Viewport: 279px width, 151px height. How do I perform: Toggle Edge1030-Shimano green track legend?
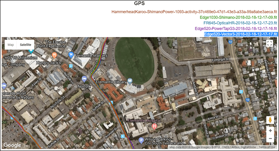[x=238, y=17]
